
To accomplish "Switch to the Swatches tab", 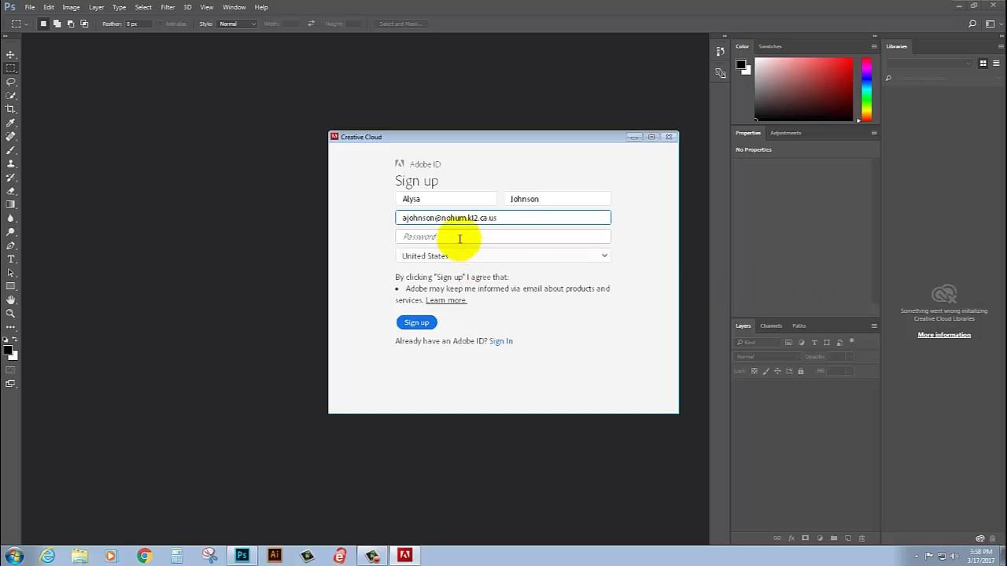I will [x=770, y=46].
